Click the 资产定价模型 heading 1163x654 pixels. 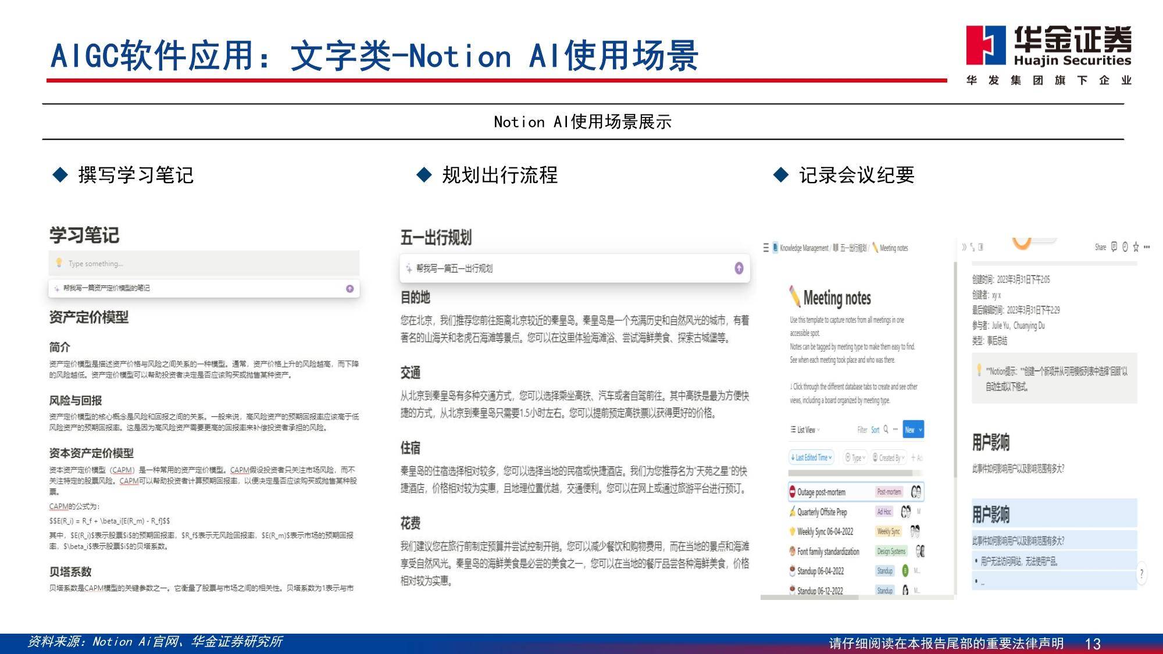[89, 317]
